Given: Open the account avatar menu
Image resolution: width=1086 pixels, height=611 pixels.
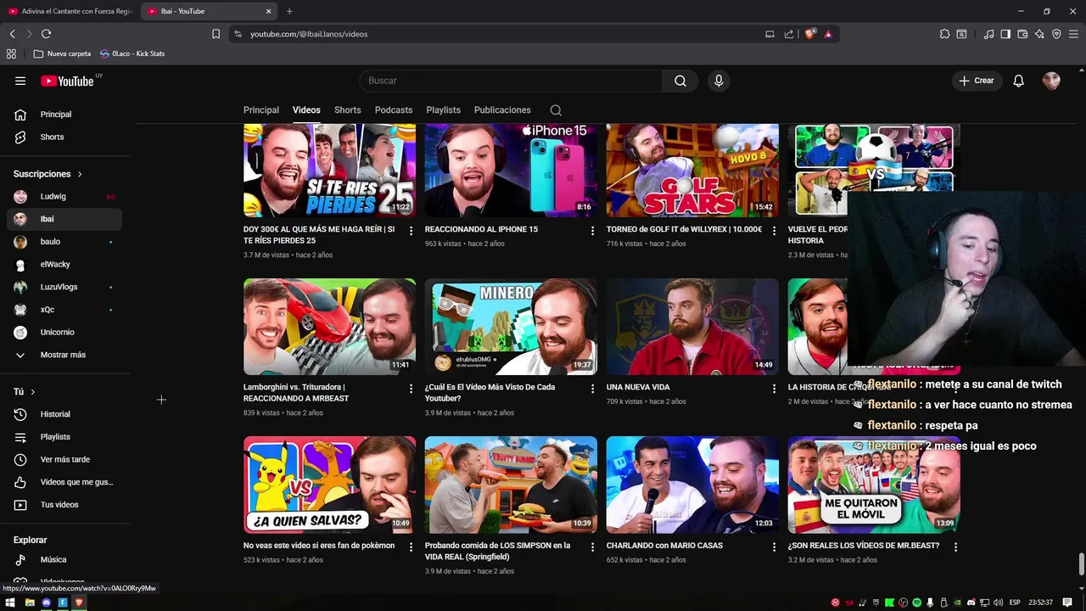Looking at the screenshot, I should 1051,81.
